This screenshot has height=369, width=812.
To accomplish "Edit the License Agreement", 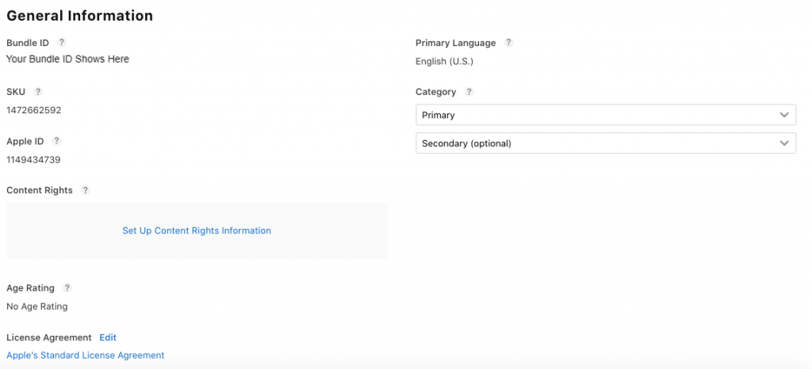I will tap(108, 337).
